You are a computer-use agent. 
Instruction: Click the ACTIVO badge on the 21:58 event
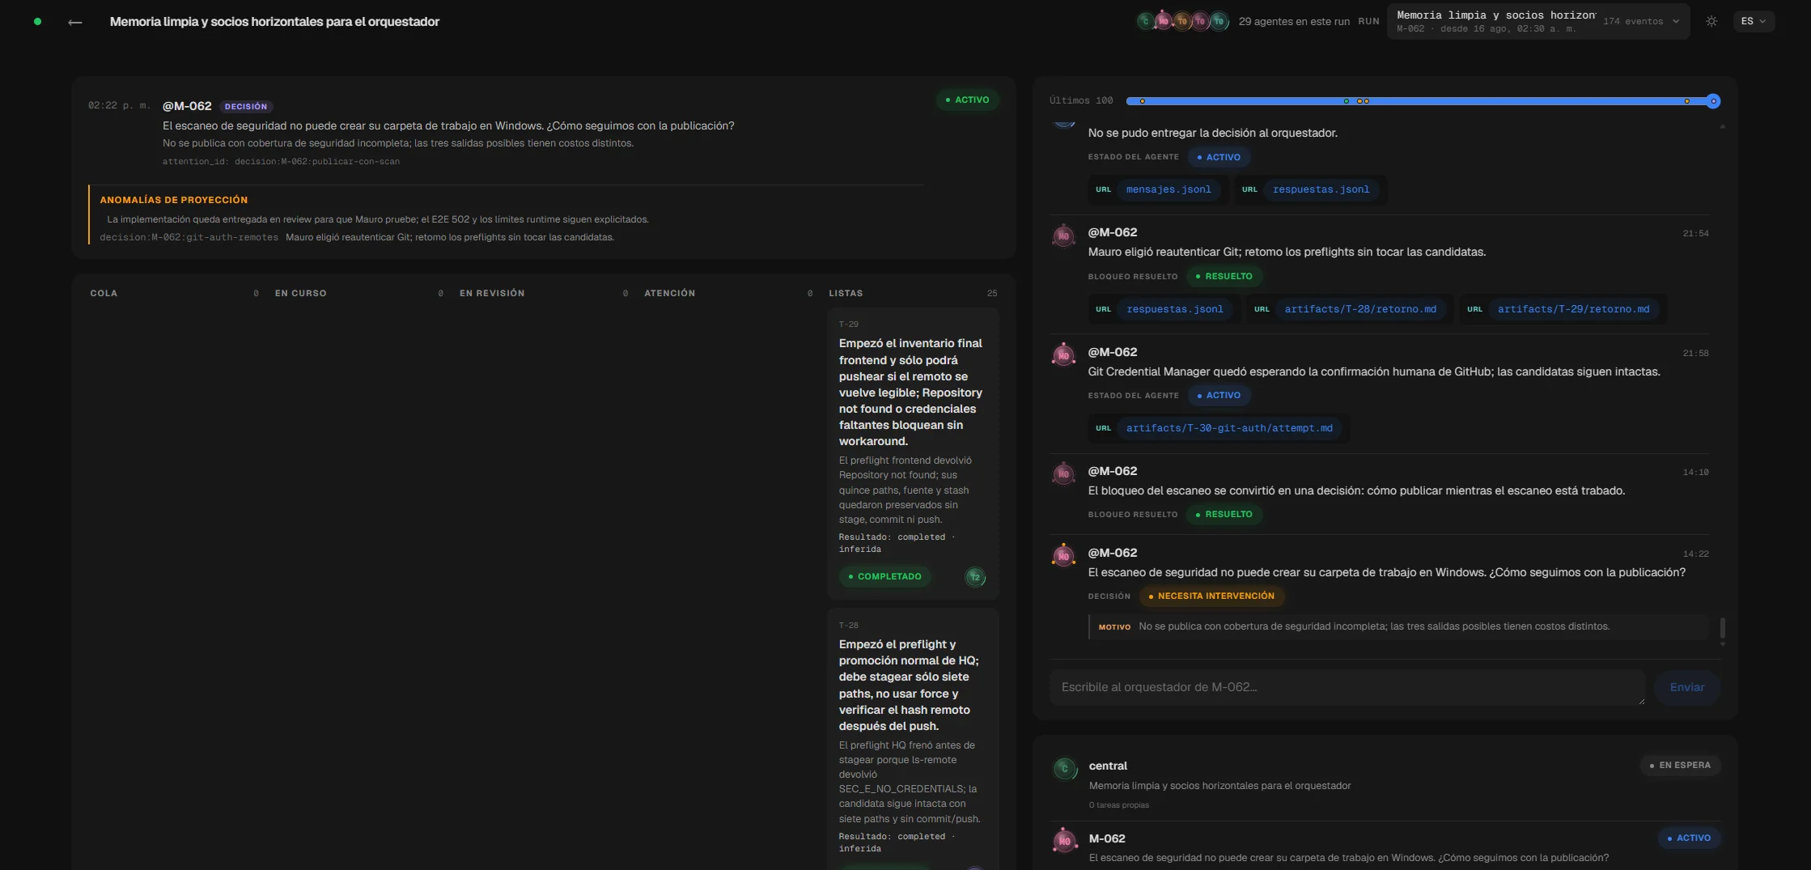1219,396
